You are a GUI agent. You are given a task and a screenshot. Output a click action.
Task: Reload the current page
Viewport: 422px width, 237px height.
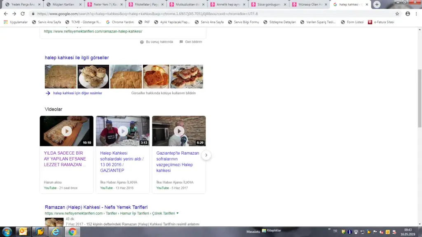pyautogui.click(x=23, y=14)
